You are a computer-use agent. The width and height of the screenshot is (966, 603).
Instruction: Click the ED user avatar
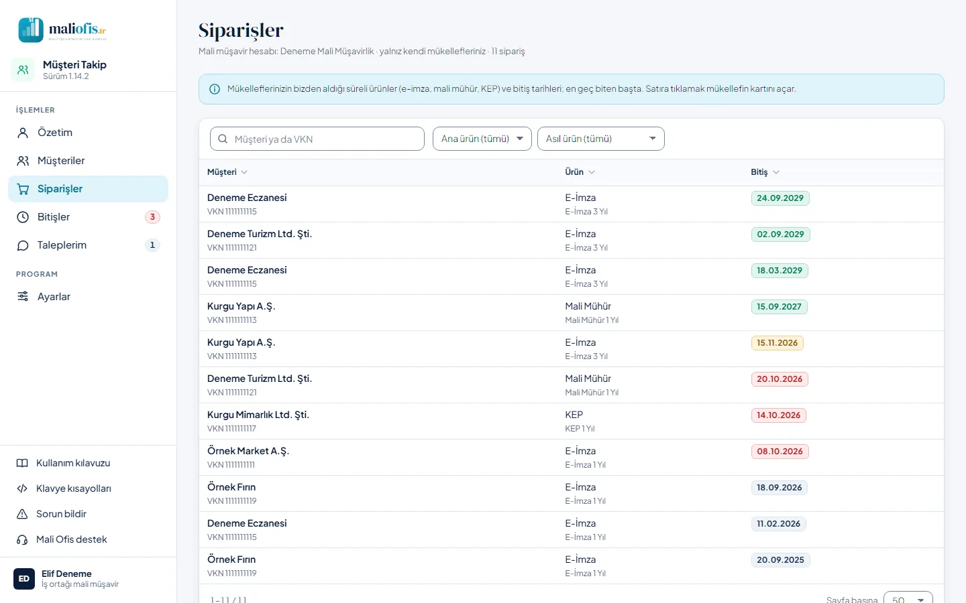[24, 579]
